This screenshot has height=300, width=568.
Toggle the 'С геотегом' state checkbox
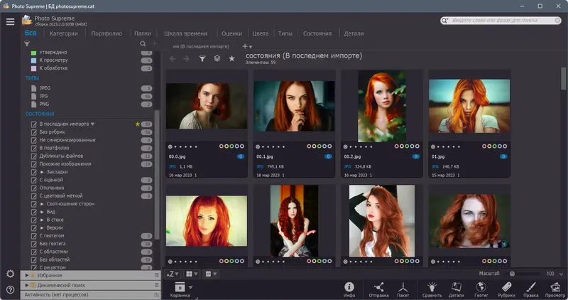click(33, 235)
